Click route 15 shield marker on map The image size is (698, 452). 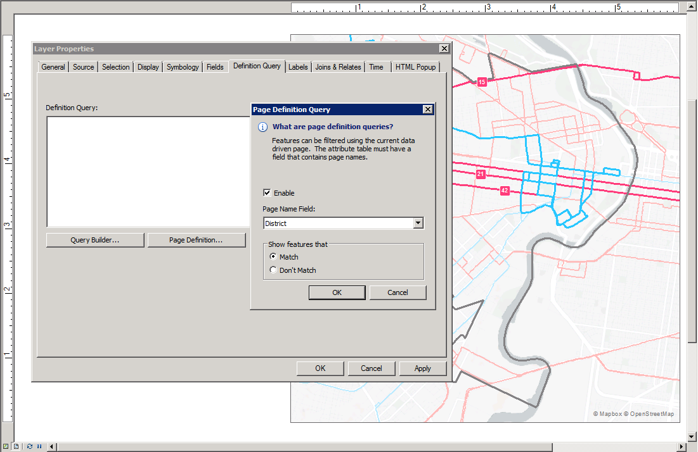[x=482, y=82]
